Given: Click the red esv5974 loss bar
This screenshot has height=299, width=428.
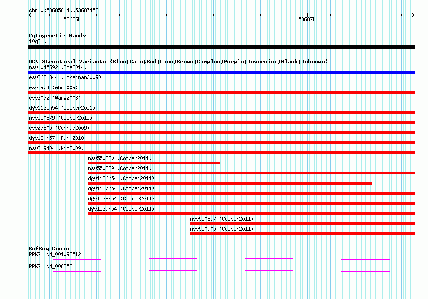Looking at the screenshot, I should pyautogui.click(x=221, y=92).
